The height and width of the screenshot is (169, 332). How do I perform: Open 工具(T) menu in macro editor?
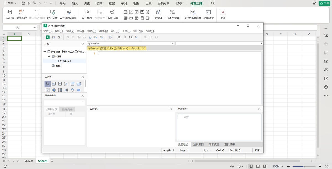tap(126, 31)
